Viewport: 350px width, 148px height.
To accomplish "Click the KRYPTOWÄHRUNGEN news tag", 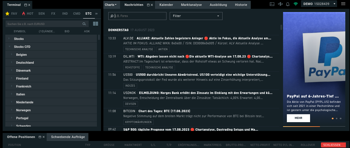I will click(x=138, y=122).
